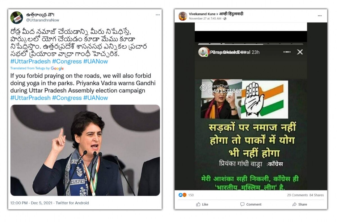
Task: Open the Facebook post's three-dot options menu
Action: pyautogui.click(x=320, y=16)
